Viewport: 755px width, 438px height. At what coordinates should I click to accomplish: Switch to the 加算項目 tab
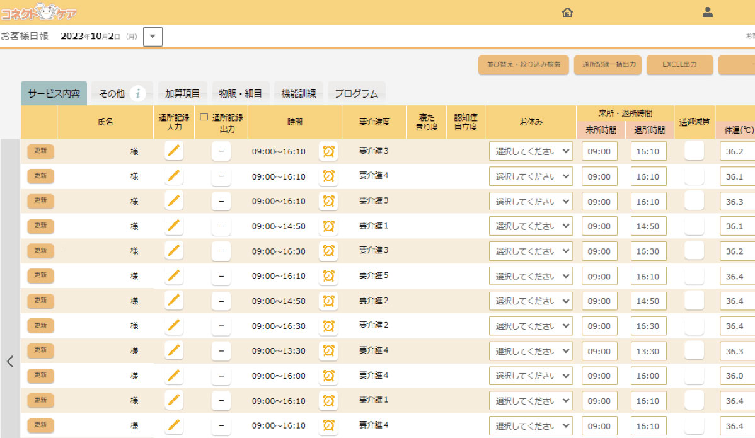point(182,94)
